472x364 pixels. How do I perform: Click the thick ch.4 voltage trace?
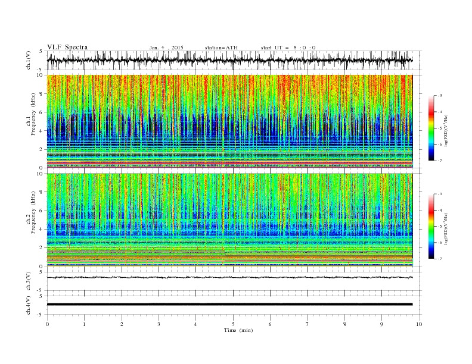pos(229,305)
